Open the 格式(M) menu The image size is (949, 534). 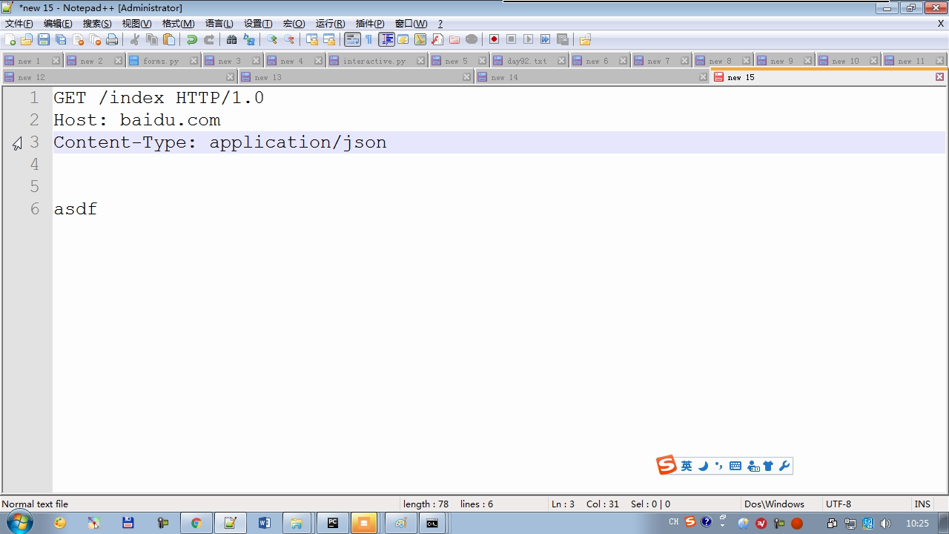[179, 24]
